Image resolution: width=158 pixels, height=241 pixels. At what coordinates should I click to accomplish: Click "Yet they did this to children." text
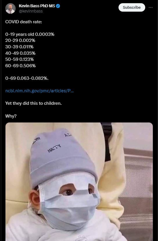[x=33, y=103]
